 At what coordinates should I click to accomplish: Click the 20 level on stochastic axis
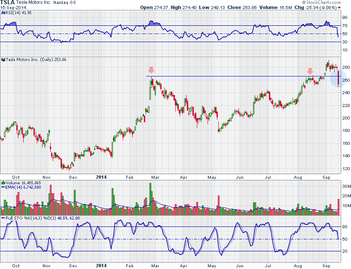(x=345, y=251)
